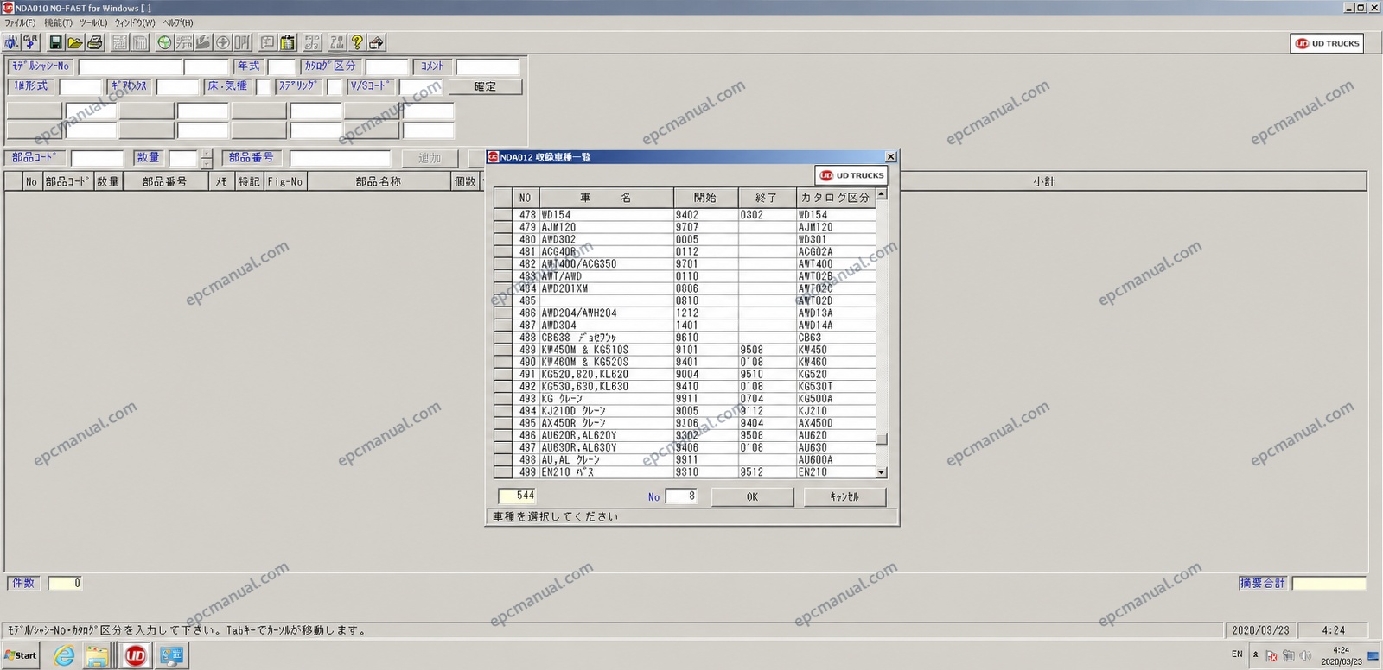Click the toolbar icon left of help icon

337,42
